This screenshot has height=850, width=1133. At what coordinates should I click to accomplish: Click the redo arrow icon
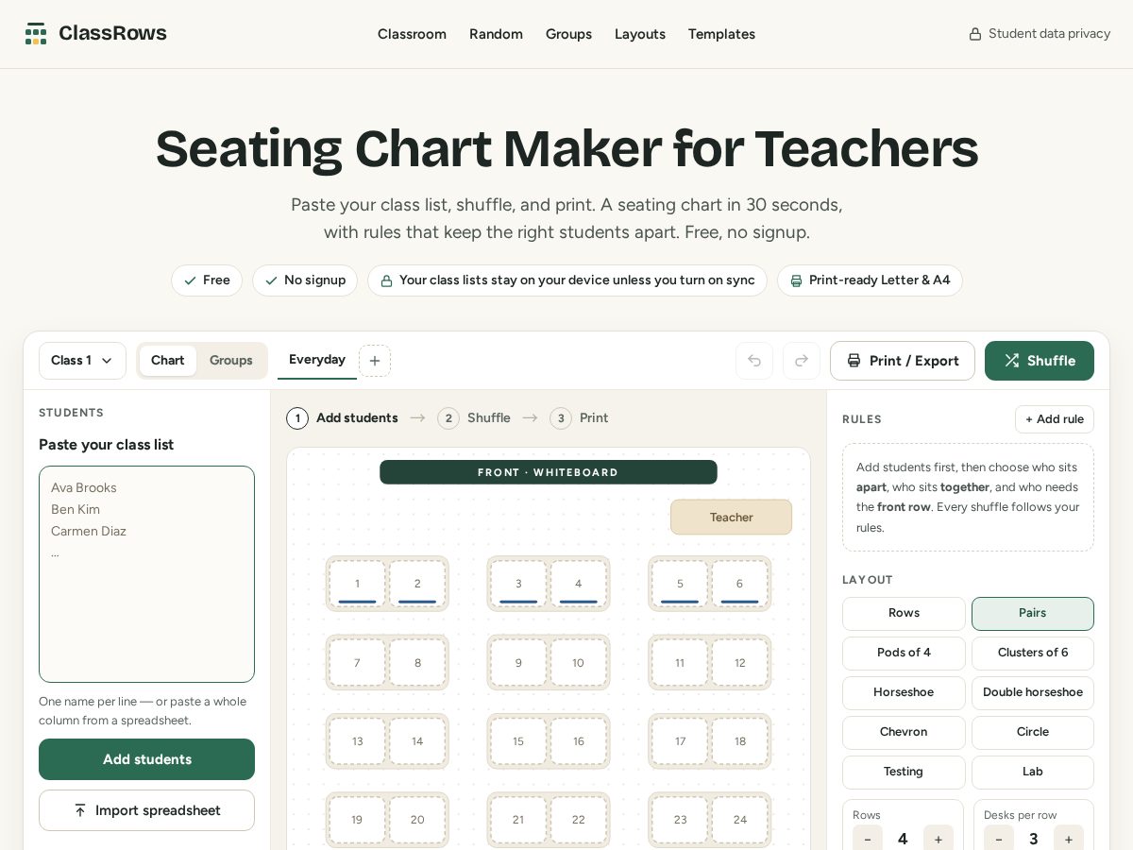click(802, 361)
